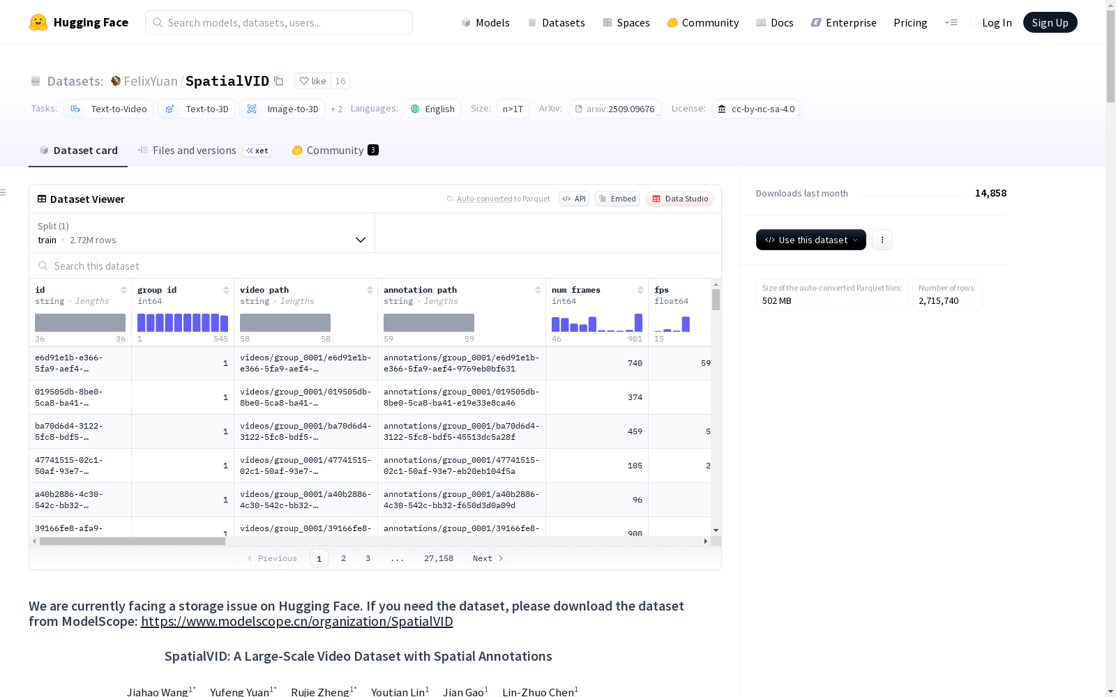
Task: Click the Next page button
Action: [488, 558]
